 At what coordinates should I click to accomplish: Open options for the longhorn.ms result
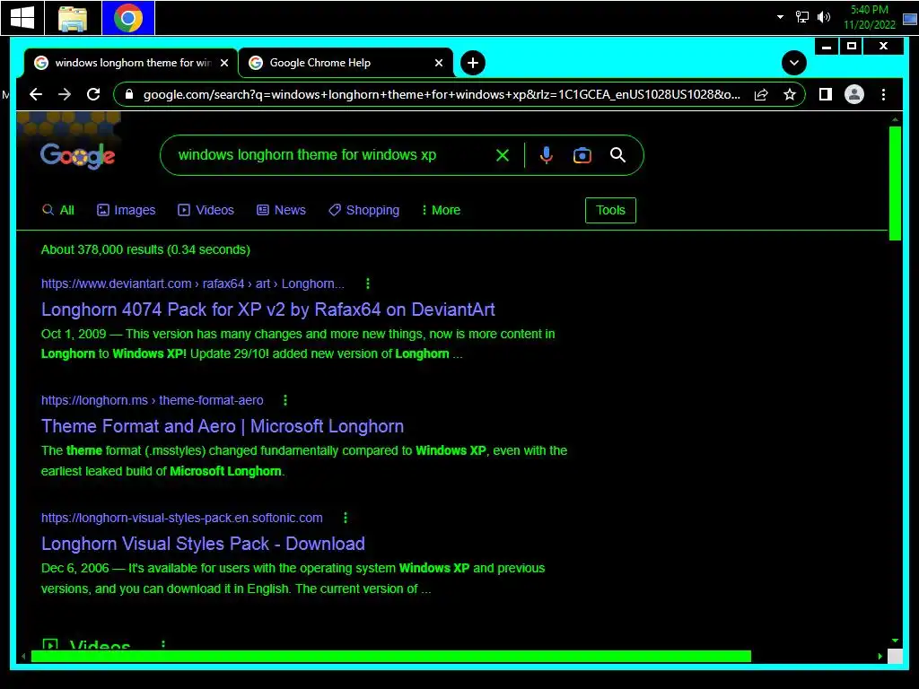point(285,401)
